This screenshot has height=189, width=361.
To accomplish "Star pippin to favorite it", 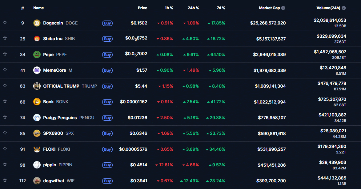I will click(x=5, y=165).
